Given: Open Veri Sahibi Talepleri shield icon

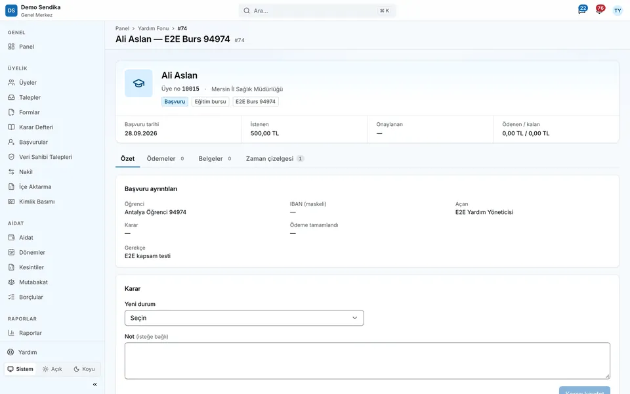Looking at the screenshot, I should click(11, 157).
